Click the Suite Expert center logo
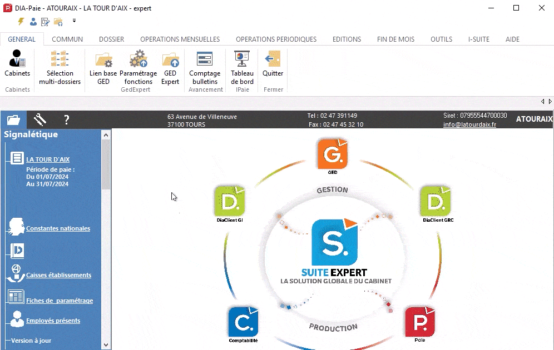 [x=335, y=242]
